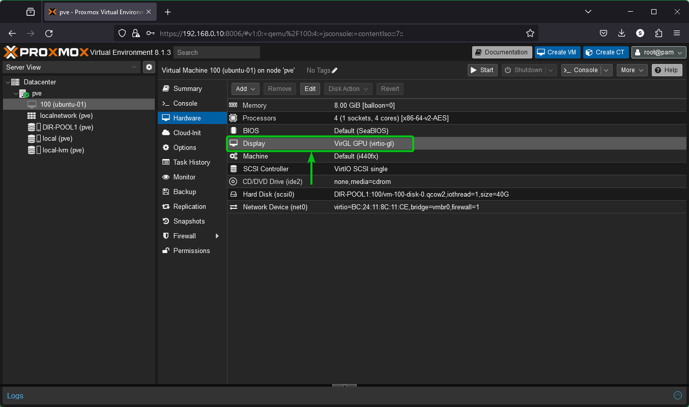This screenshot has width=689, height=407.
Task: Open the Backup tab
Action: coord(192,192)
